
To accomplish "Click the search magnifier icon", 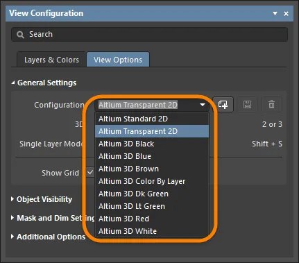I will (20, 35).
